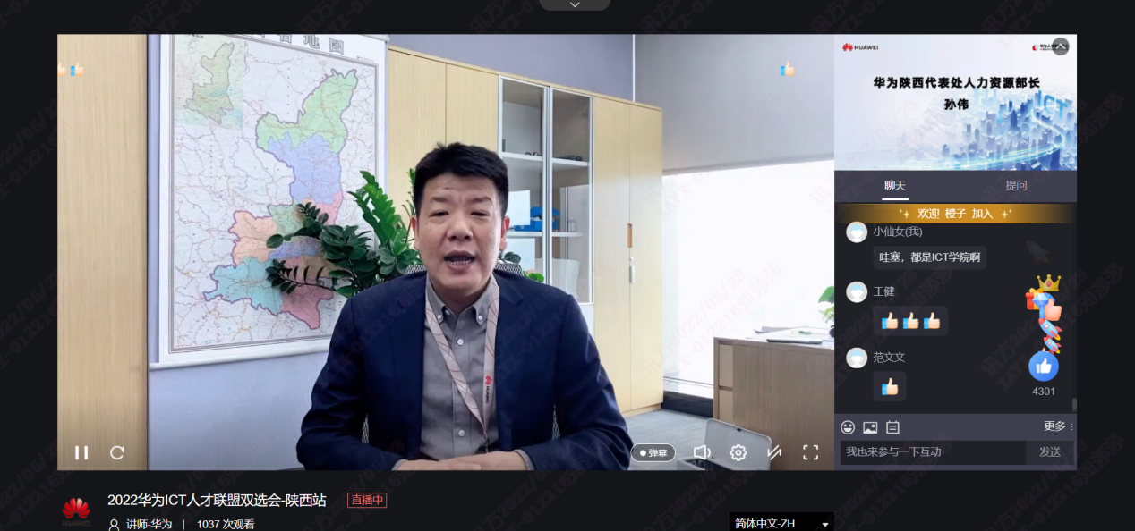The height and width of the screenshot is (531, 1135).
Task: Enter fullscreen mode
Action: coord(810,452)
